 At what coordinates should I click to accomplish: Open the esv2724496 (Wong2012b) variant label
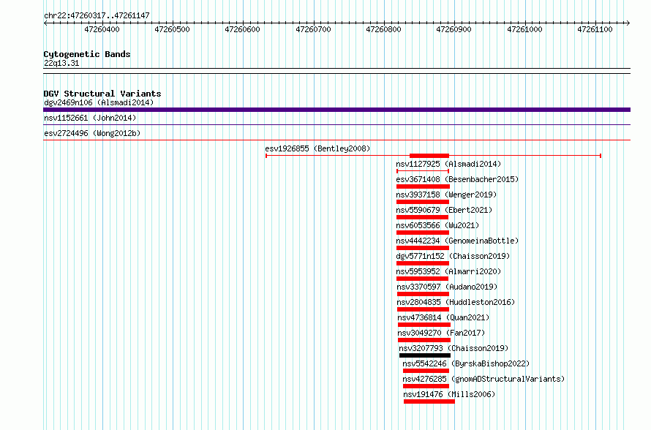coord(92,133)
